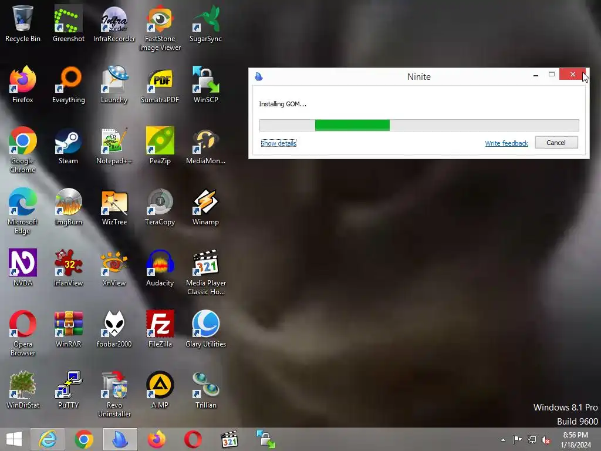This screenshot has height=451, width=601.
Task: Click the Ninite title bar app icon
Action: (x=259, y=77)
